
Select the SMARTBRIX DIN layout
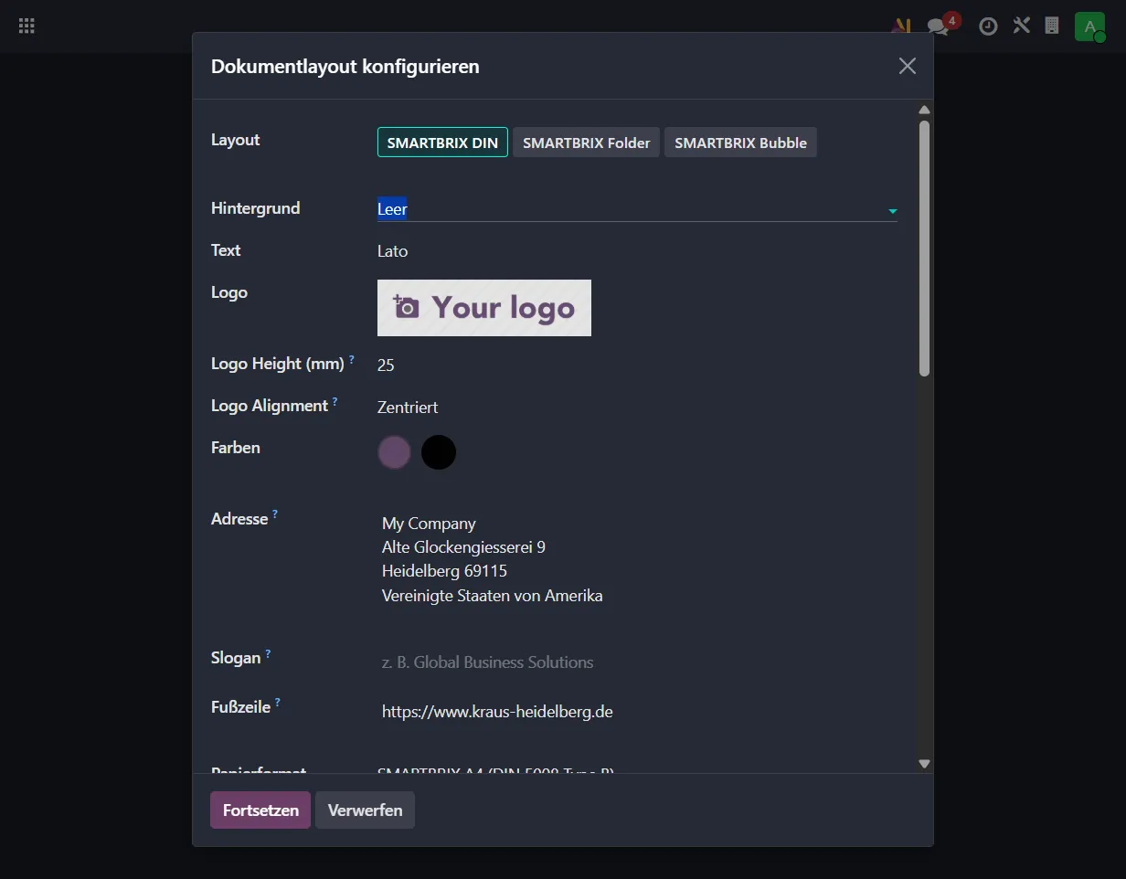pos(442,143)
